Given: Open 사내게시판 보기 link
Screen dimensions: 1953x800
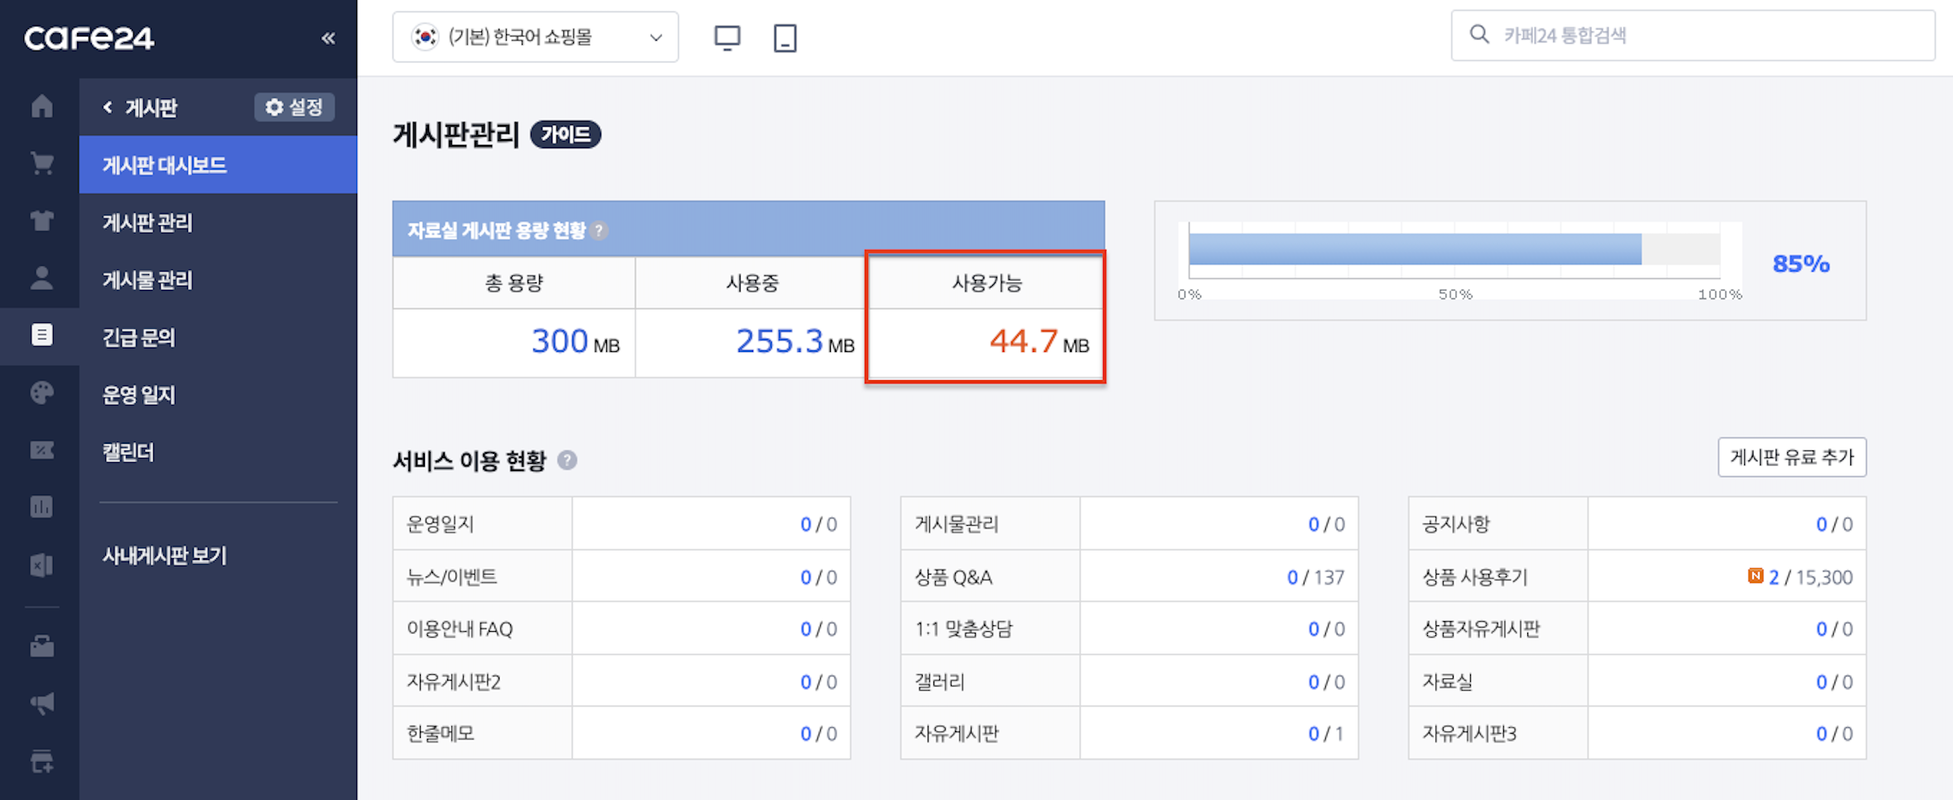Looking at the screenshot, I should coord(164,556).
